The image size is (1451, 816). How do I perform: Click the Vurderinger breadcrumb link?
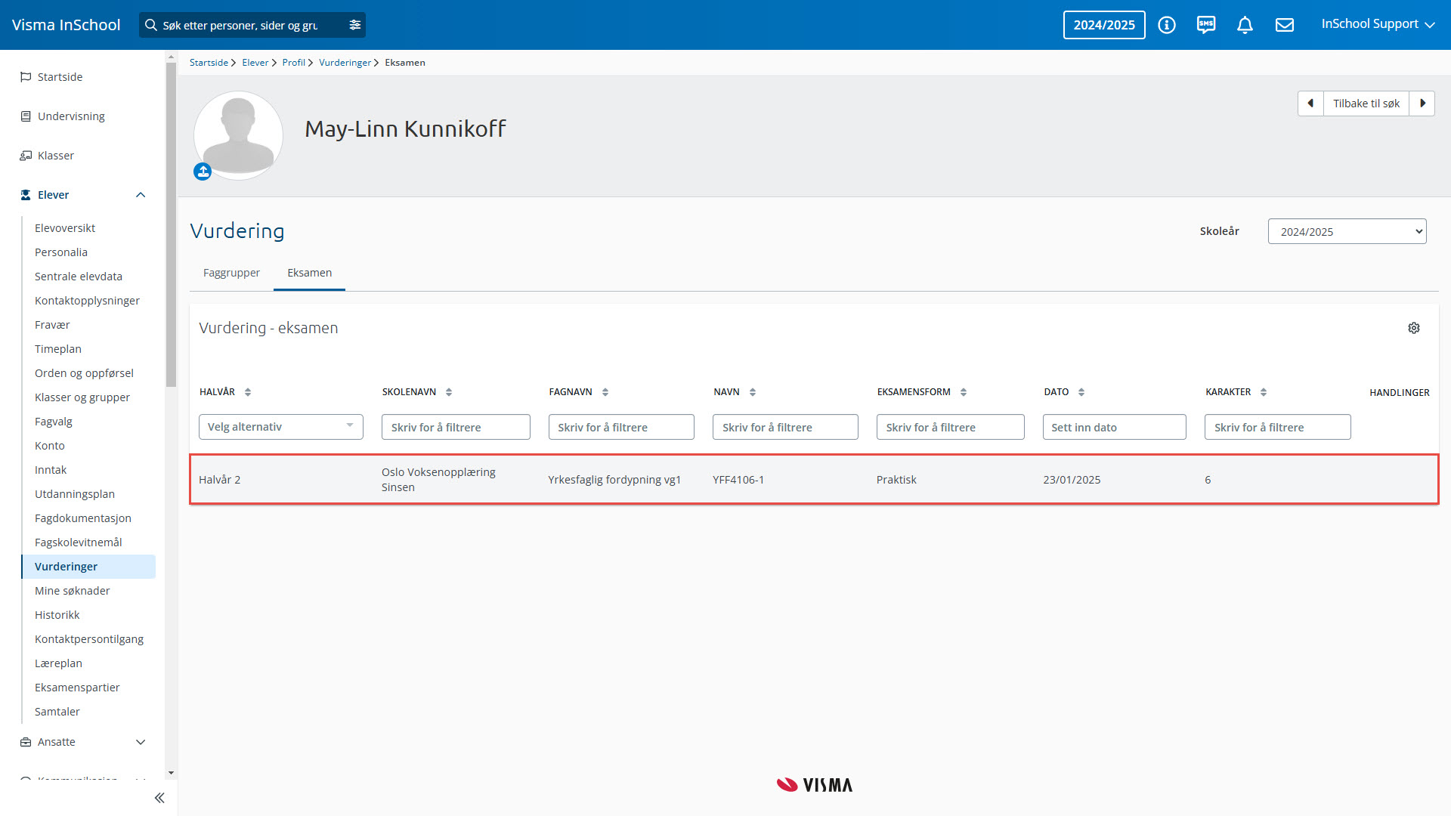pos(345,63)
